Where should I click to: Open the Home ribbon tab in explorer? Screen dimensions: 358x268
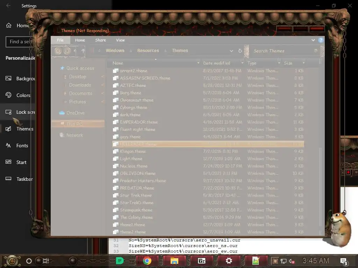(80, 40)
